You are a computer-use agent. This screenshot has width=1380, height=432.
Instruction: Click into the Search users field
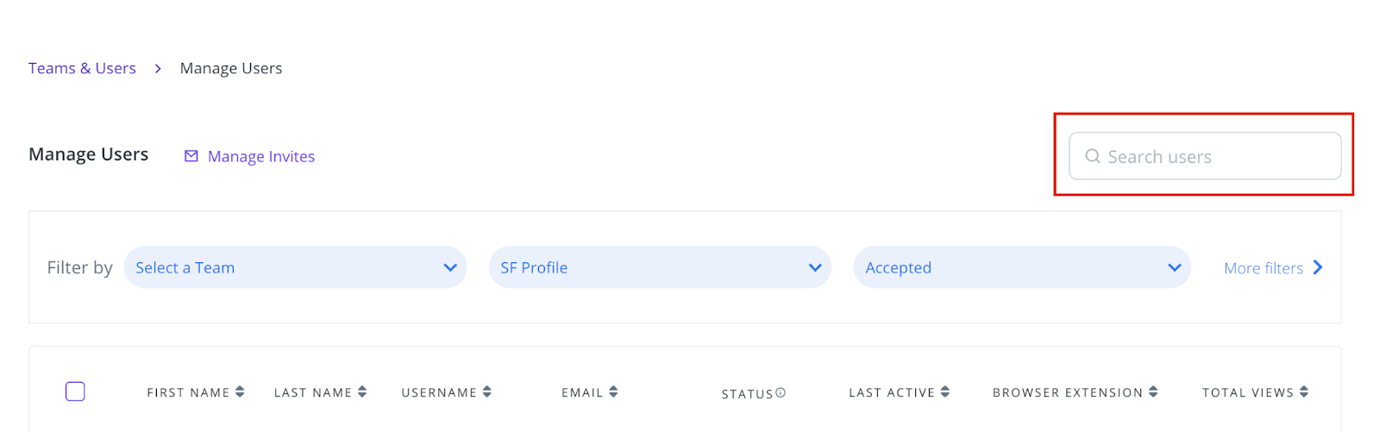[x=1205, y=156]
